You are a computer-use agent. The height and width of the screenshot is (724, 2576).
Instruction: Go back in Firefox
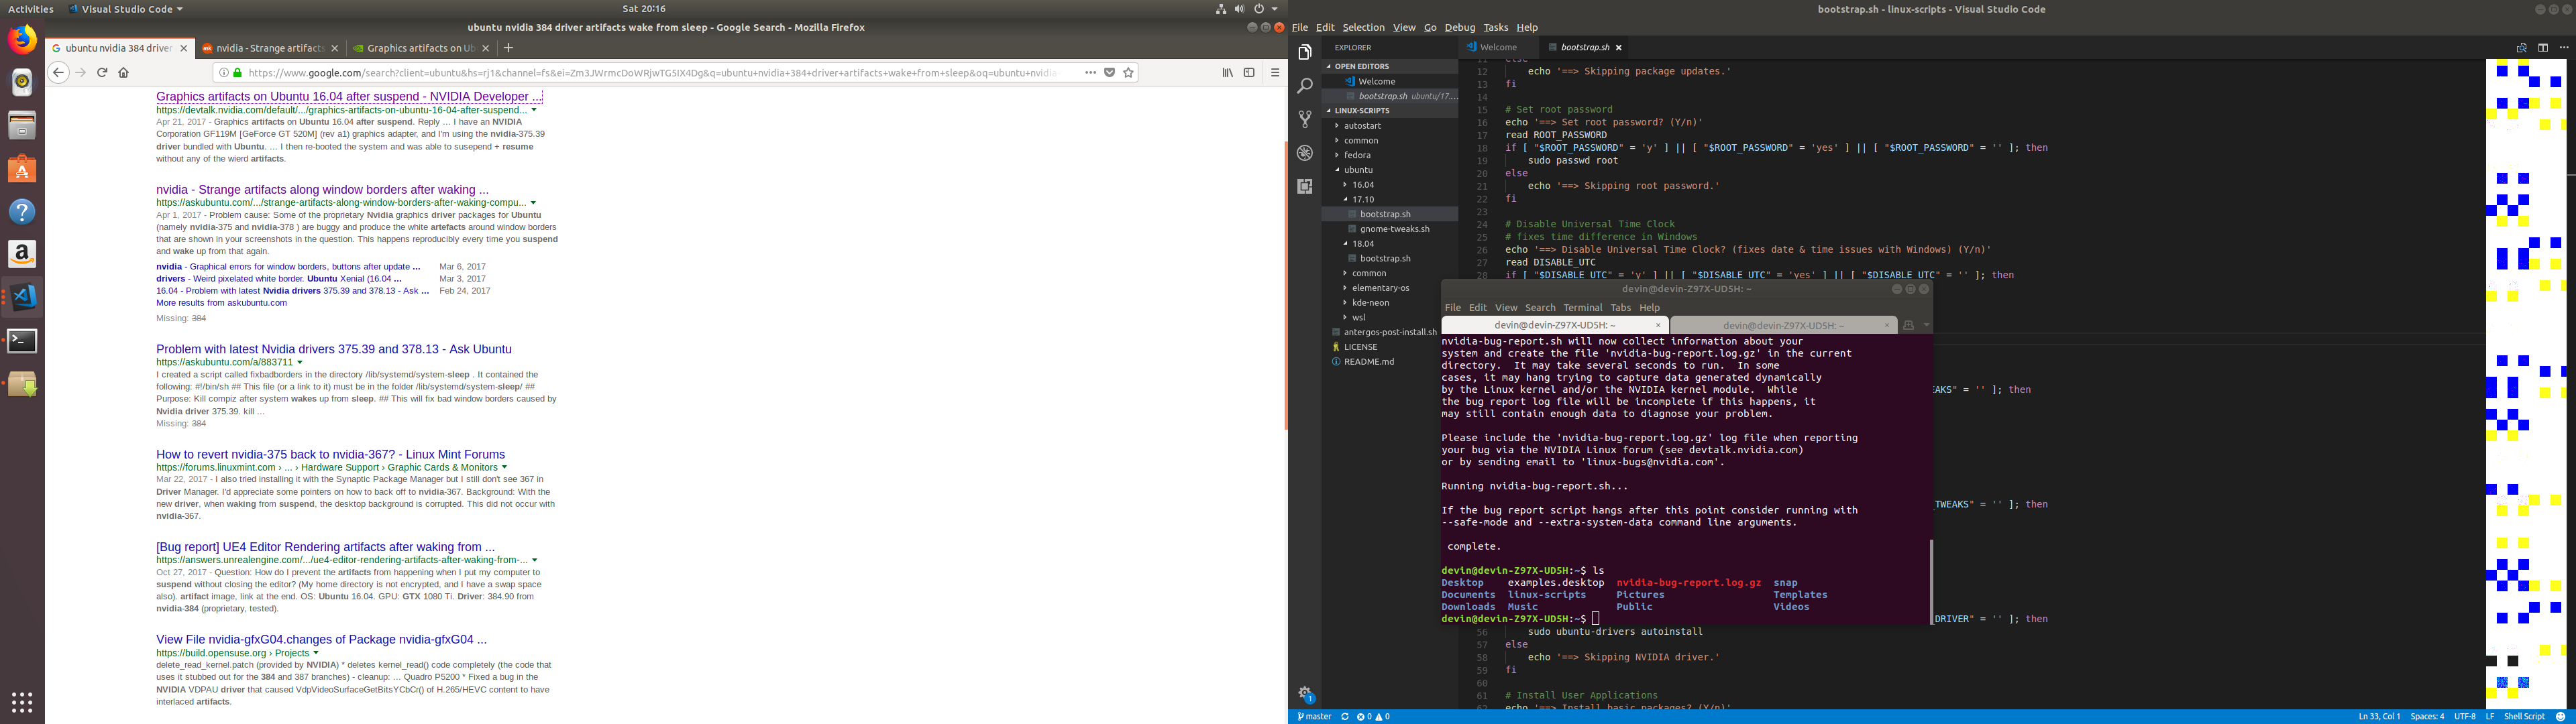[x=58, y=72]
